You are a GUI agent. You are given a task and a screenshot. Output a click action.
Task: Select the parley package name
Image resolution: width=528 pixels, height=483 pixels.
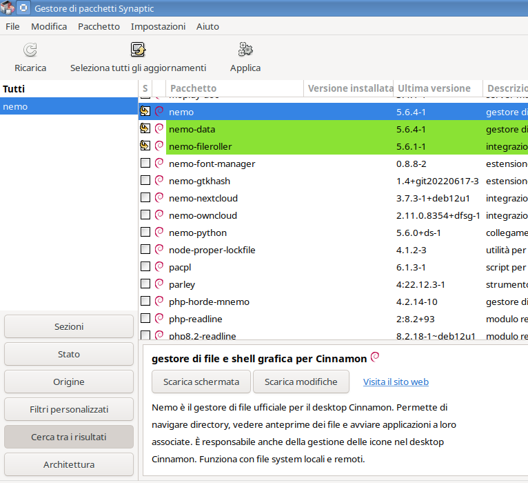(182, 285)
